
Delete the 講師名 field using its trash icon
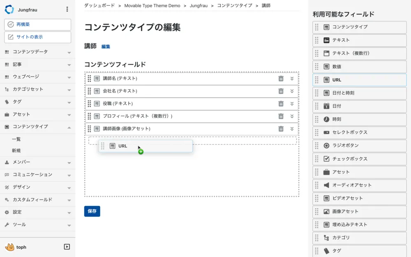pos(281,79)
